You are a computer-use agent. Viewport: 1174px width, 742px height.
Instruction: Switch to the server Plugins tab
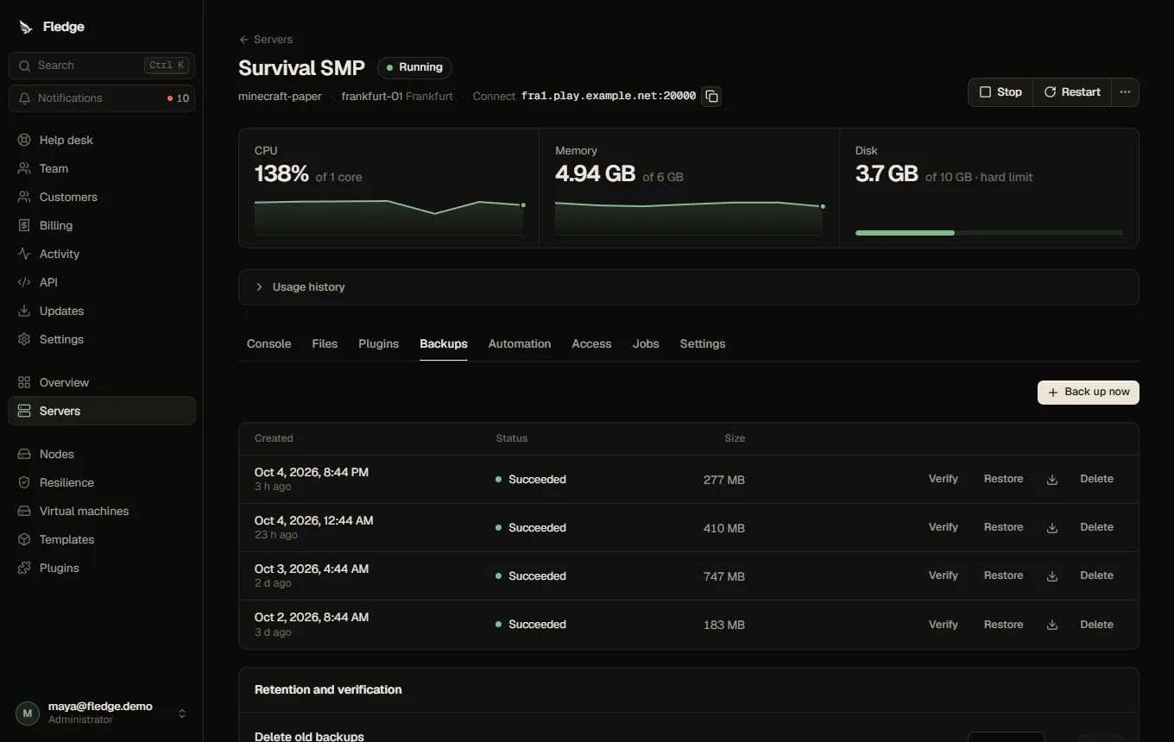(378, 343)
